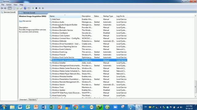
Task: Select Windows Biometric Service row
Action: (x=88, y=30)
